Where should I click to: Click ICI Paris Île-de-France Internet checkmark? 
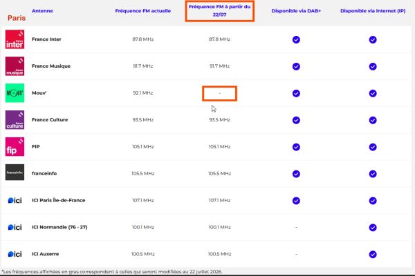point(373,201)
